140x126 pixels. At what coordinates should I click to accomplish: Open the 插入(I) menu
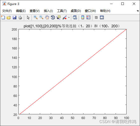point(48,11)
